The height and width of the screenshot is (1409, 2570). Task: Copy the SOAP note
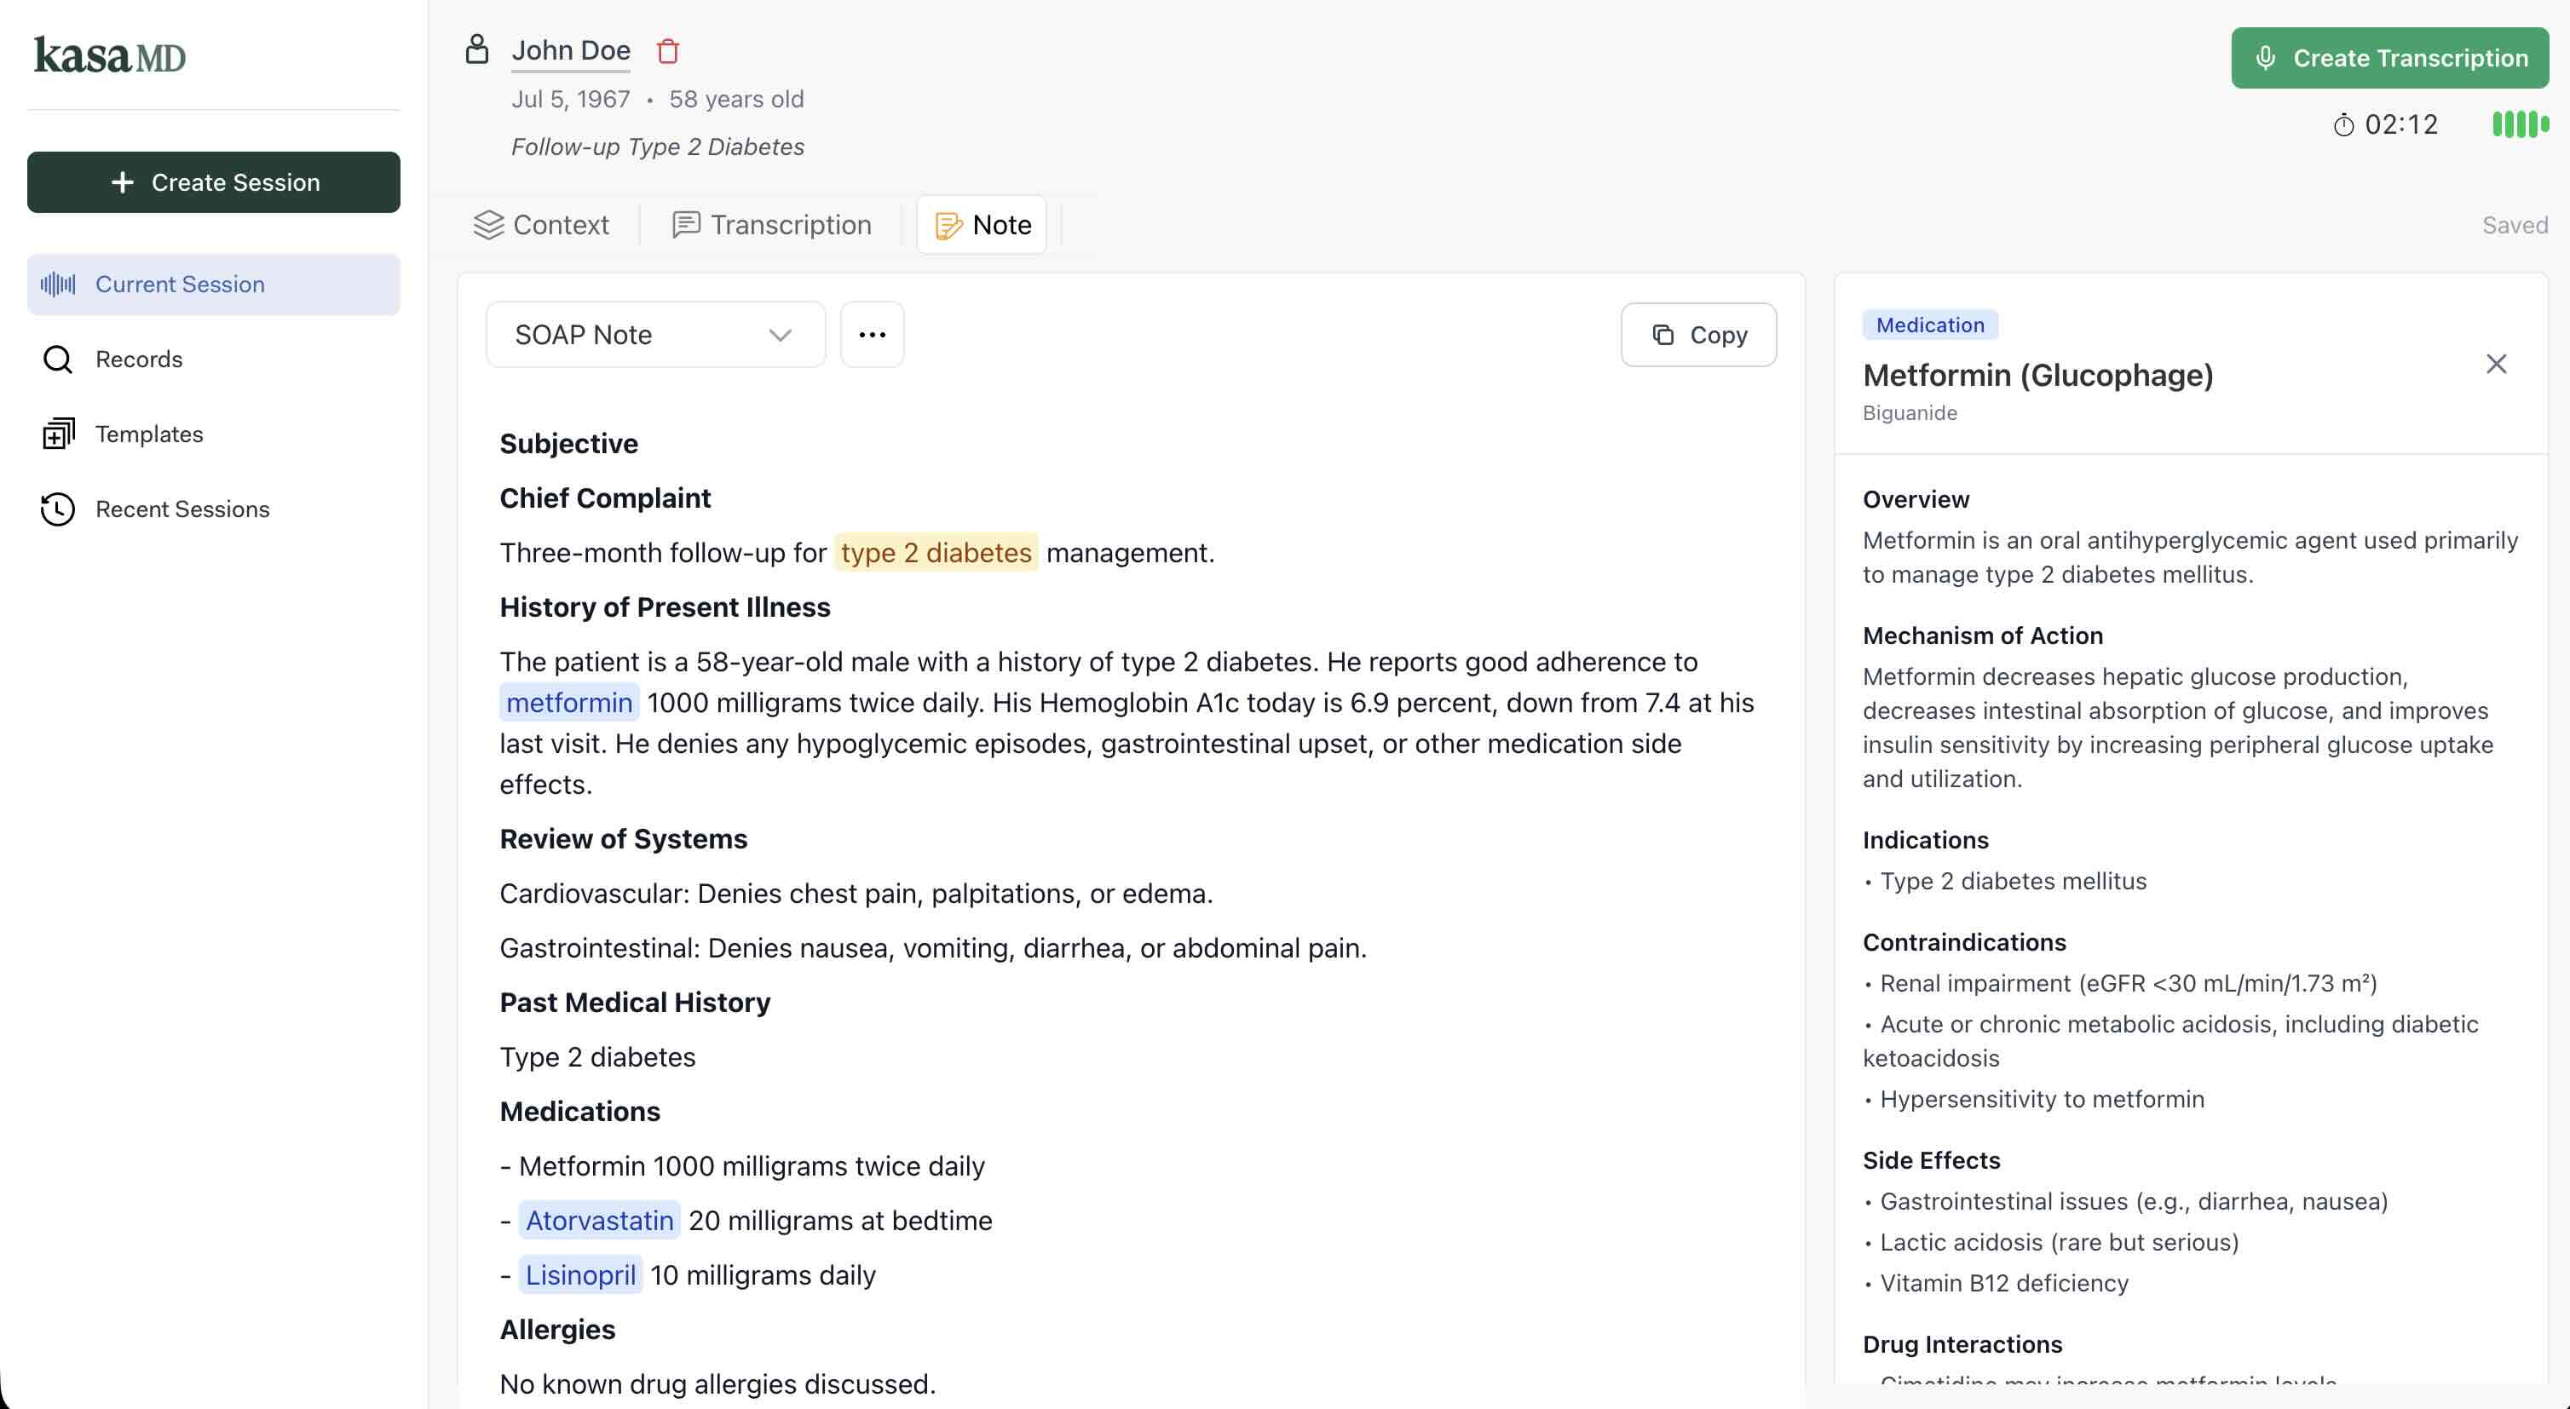1698,334
